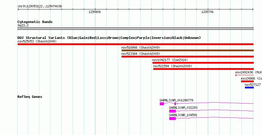Click the nsv521594 red loss bar

pos(203,69)
